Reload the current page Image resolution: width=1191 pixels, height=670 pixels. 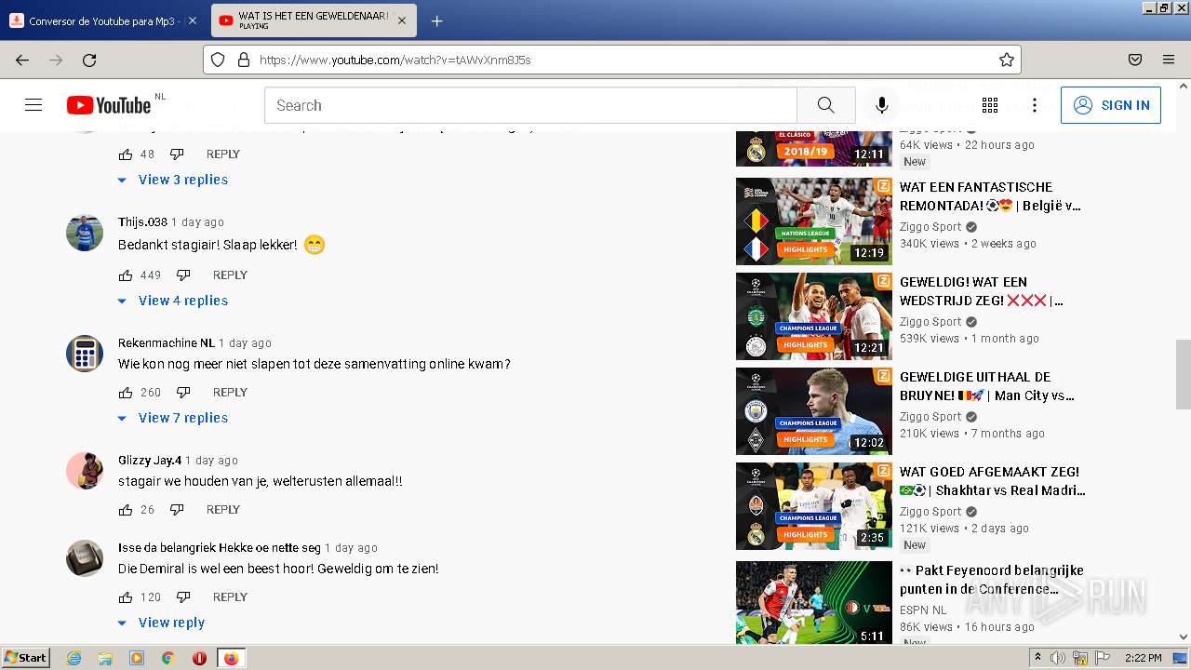tap(89, 60)
